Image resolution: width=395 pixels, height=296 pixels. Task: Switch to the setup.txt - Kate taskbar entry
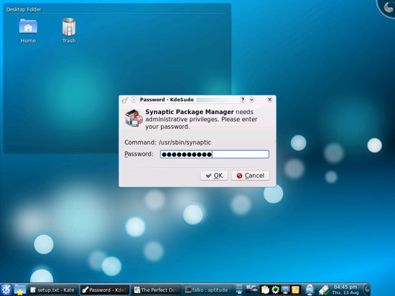click(x=52, y=290)
